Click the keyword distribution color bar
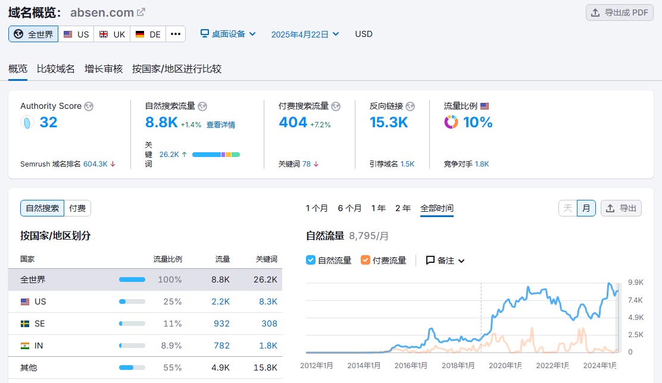Screen dimensions: 662x383 click(216, 155)
